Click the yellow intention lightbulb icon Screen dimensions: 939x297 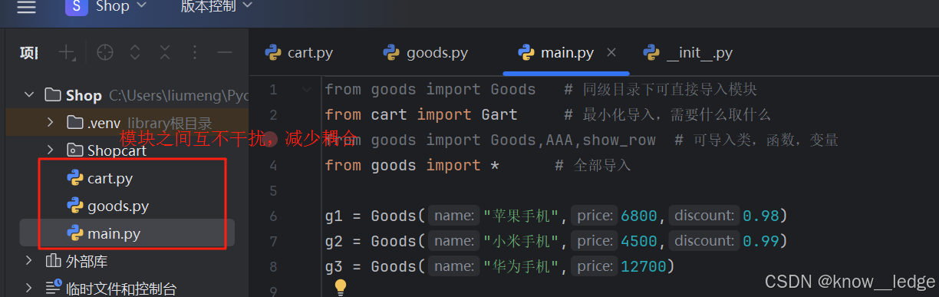[x=341, y=288]
